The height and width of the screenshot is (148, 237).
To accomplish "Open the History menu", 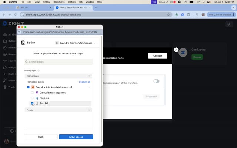I will point(46,2).
